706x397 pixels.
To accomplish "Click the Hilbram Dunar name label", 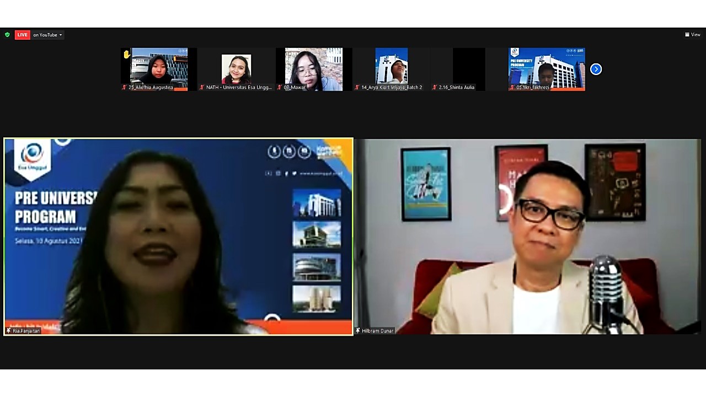I will pos(378,331).
